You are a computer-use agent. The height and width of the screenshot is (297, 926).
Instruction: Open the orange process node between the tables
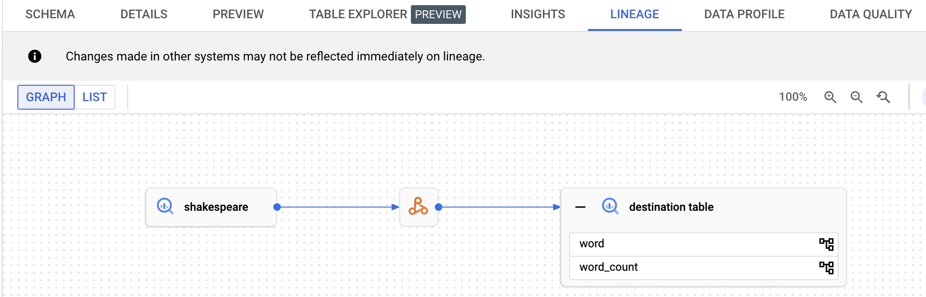pos(418,207)
